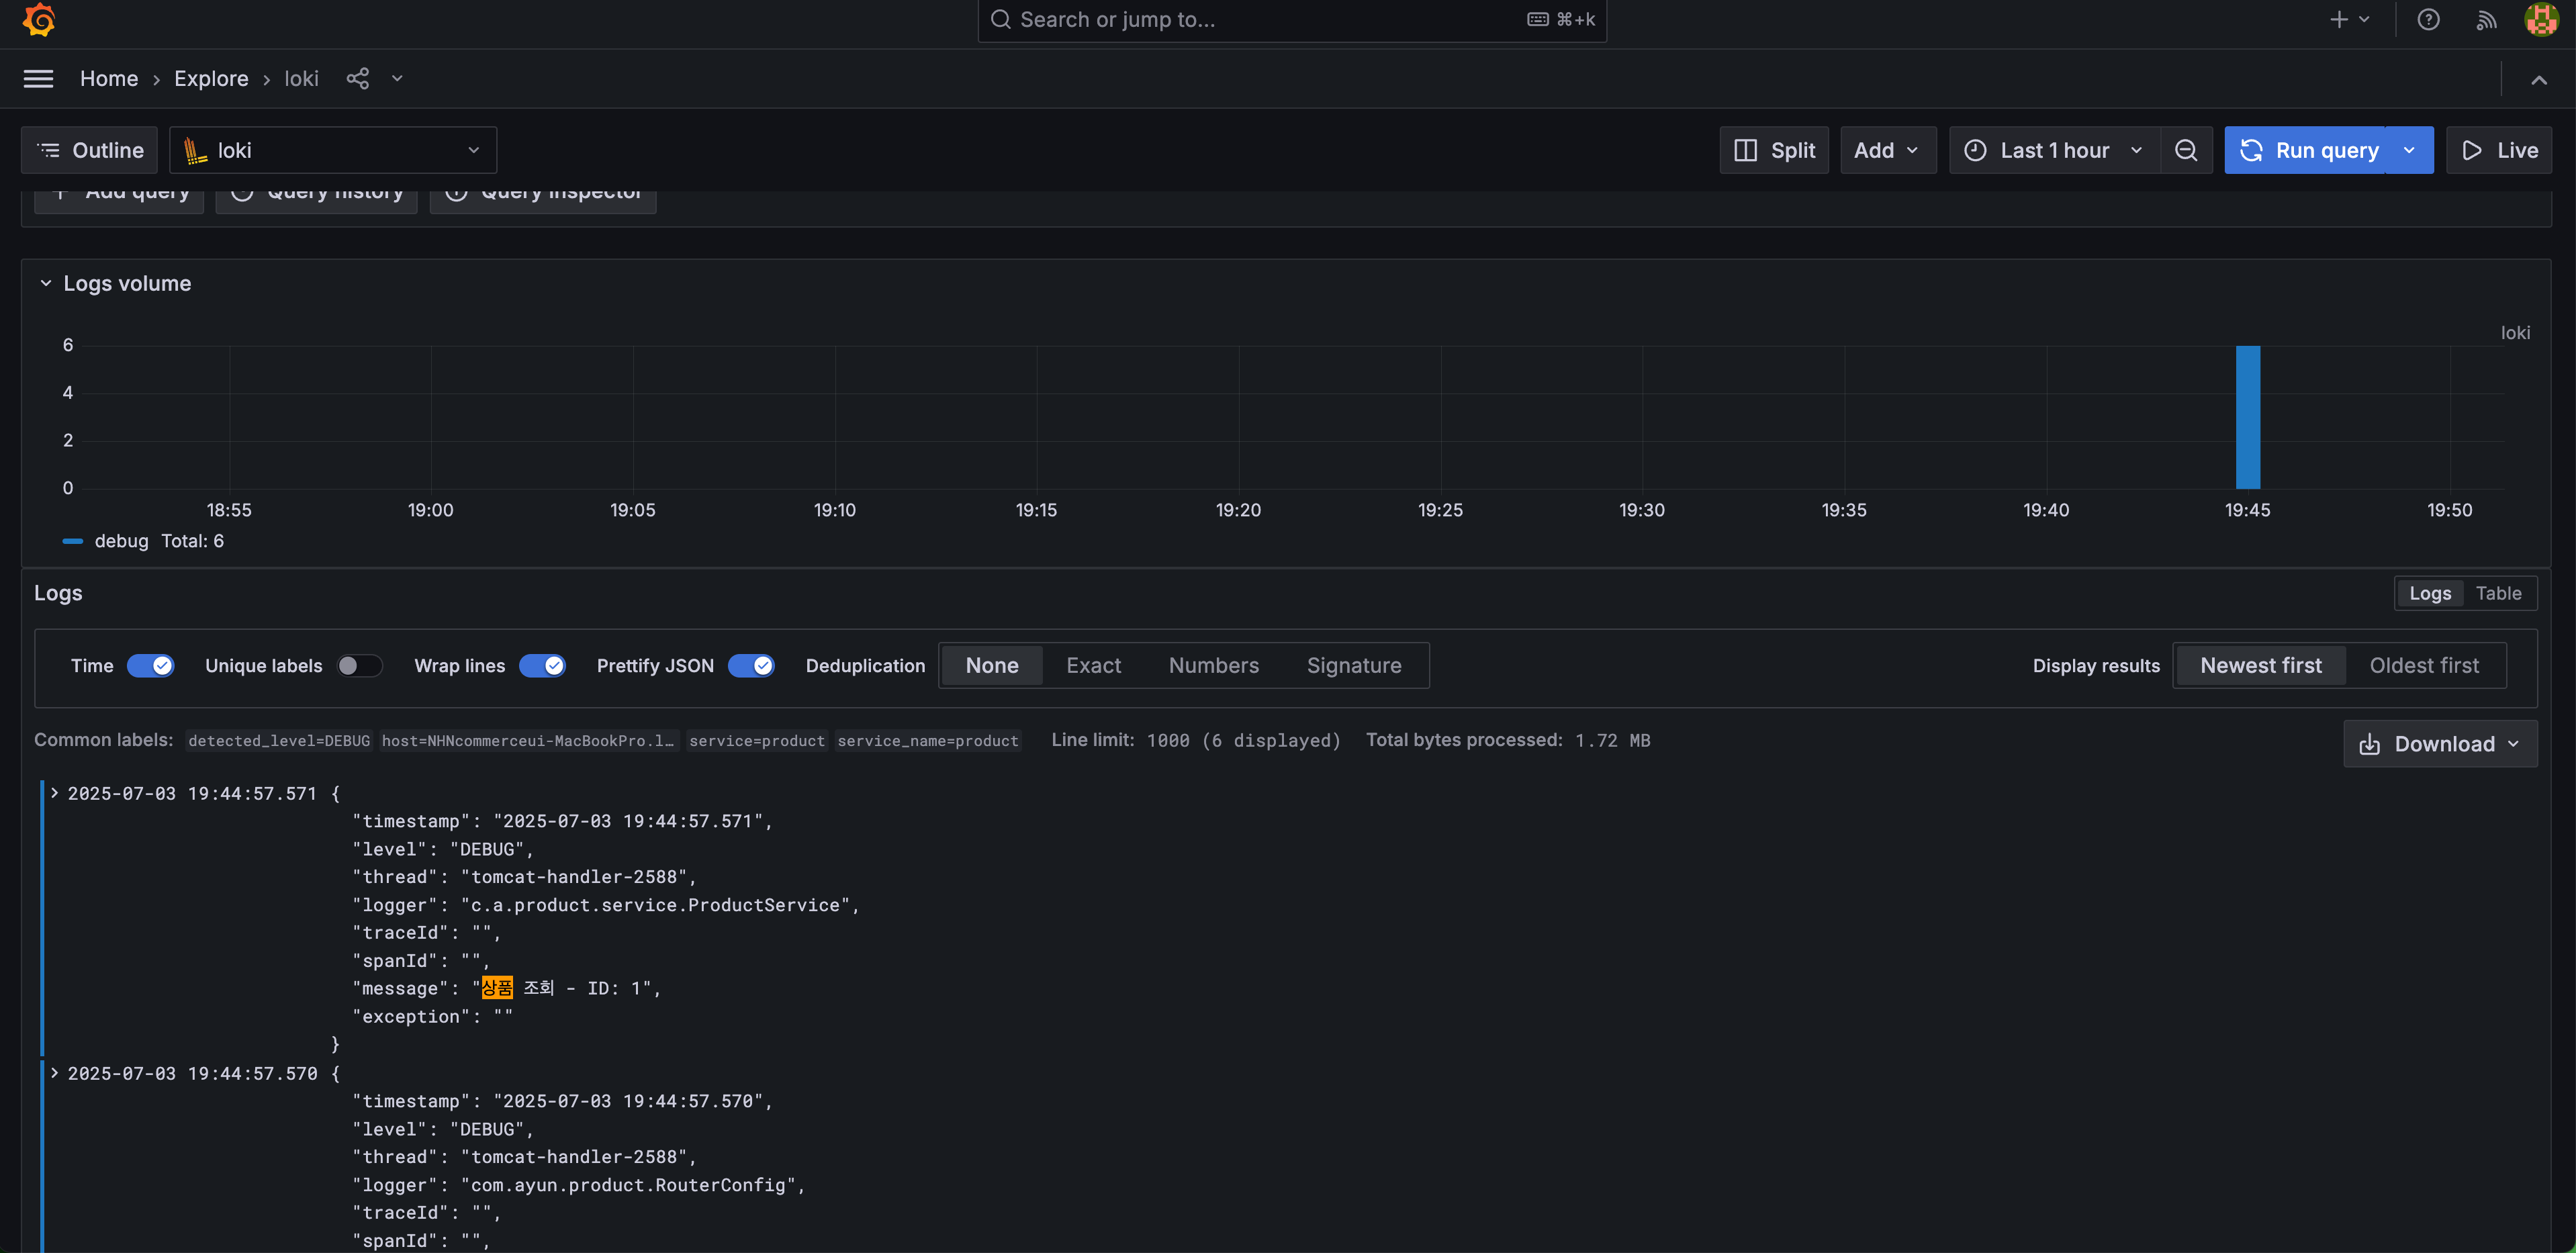This screenshot has width=2576, height=1253.
Task: Go to Explore breadcrumb
Action: click(x=211, y=78)
